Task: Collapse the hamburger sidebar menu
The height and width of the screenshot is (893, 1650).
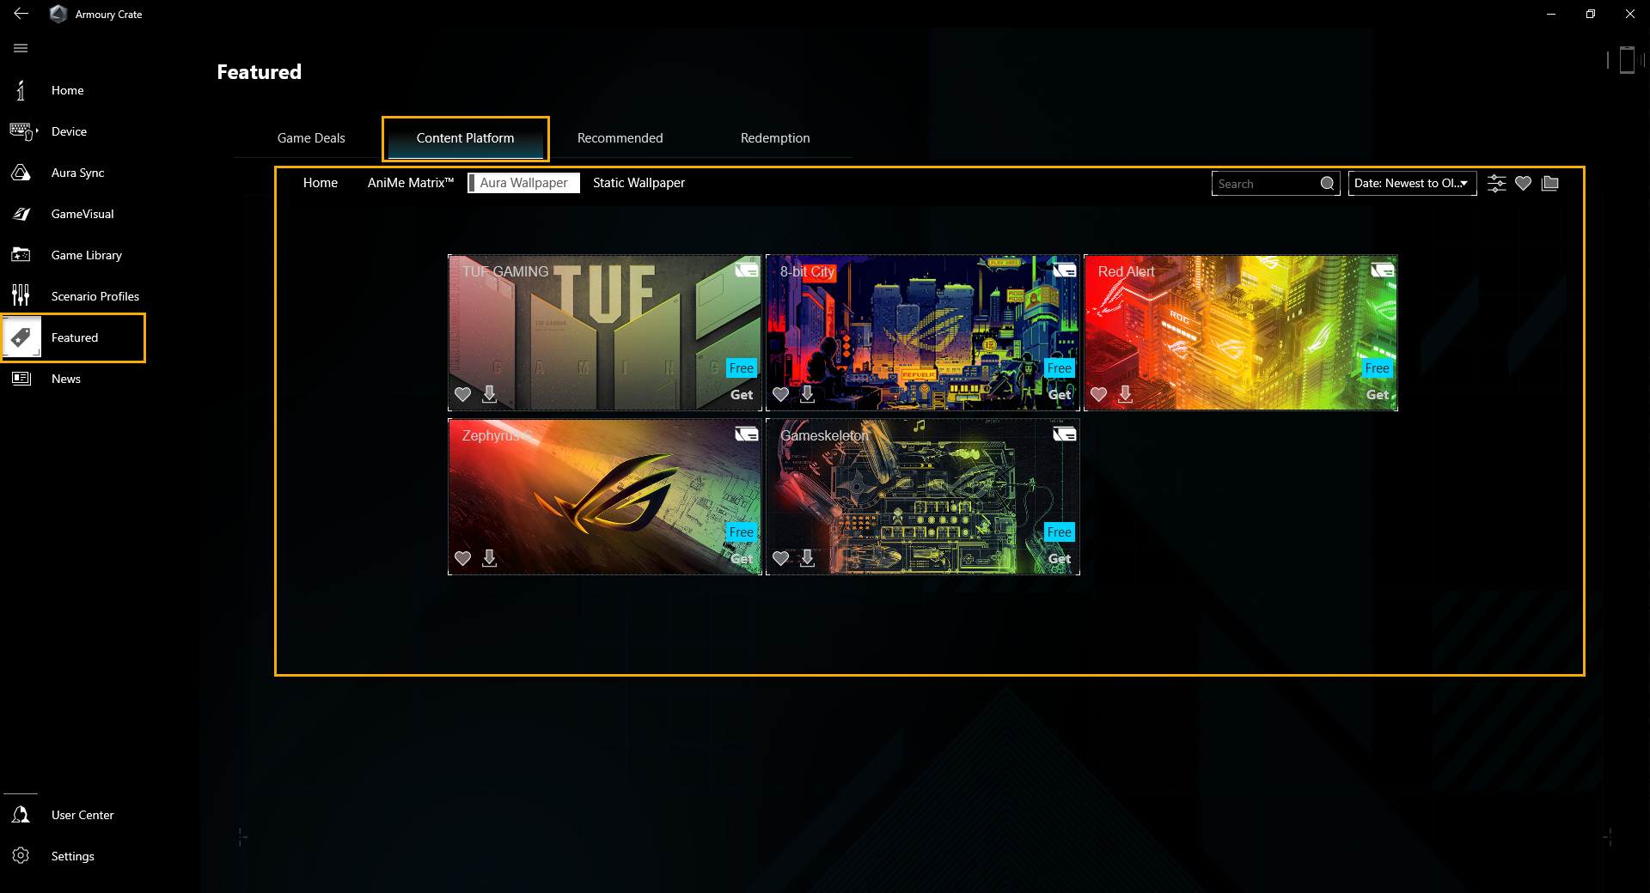Action: point(21,48)
